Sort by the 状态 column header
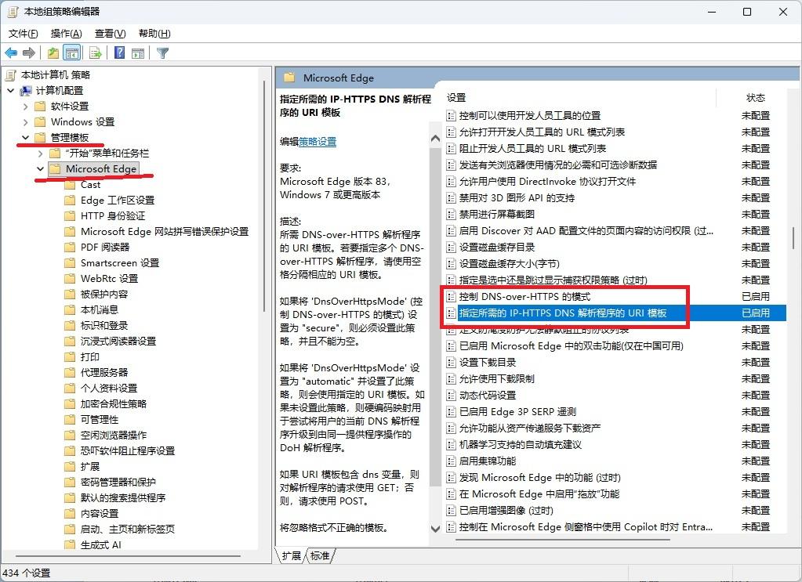Image resolution: width=802 pixels, height=582 pixels. [x=756, y=98]
